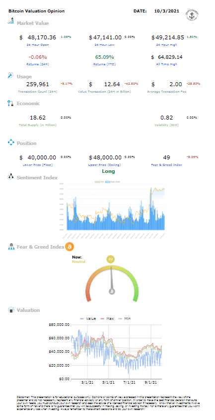
Task: Click the Usage wrench icon
Action: point(10,75)
